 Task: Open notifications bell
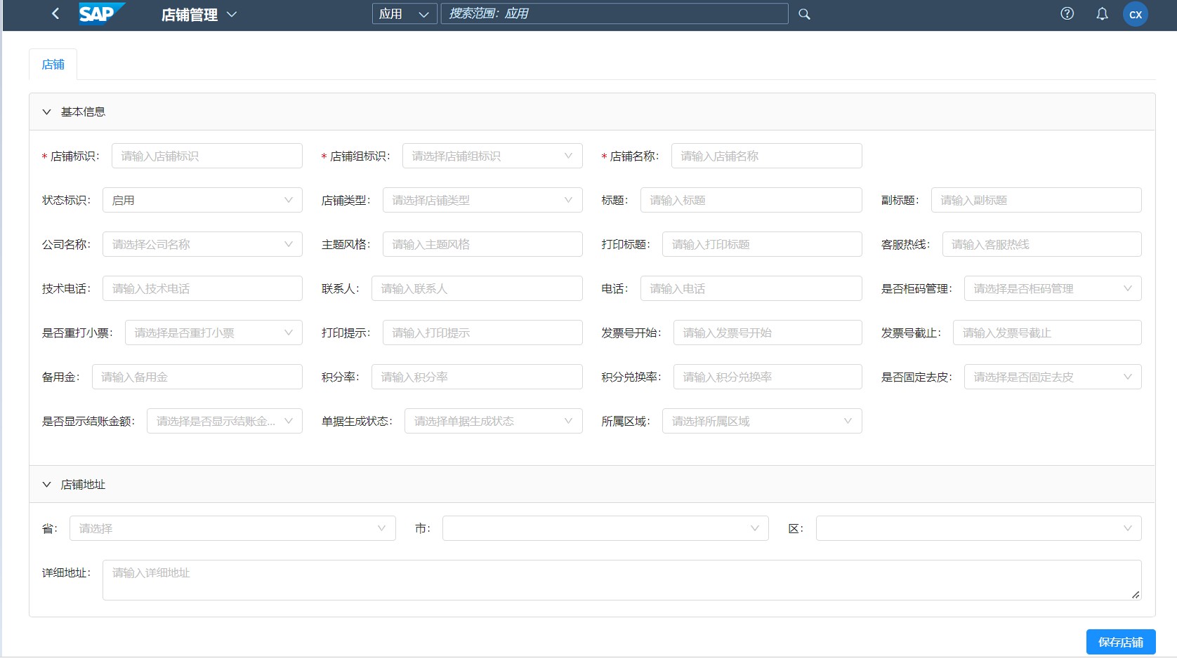(x=1102, y=14)
